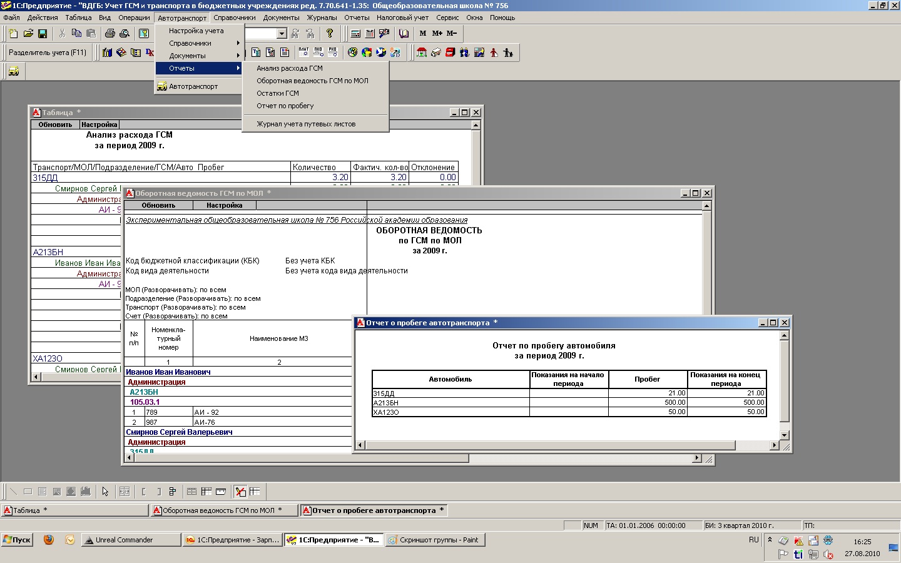Click the red person figure icon
The image size is (901, 563).
pyautogui.click(x=494, y=53)
